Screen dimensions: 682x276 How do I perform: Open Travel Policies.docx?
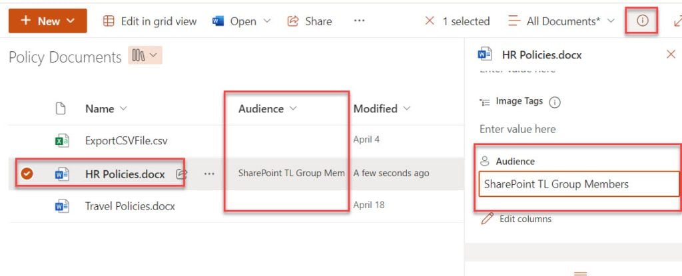pyautogui.click(x=130, y=206)
